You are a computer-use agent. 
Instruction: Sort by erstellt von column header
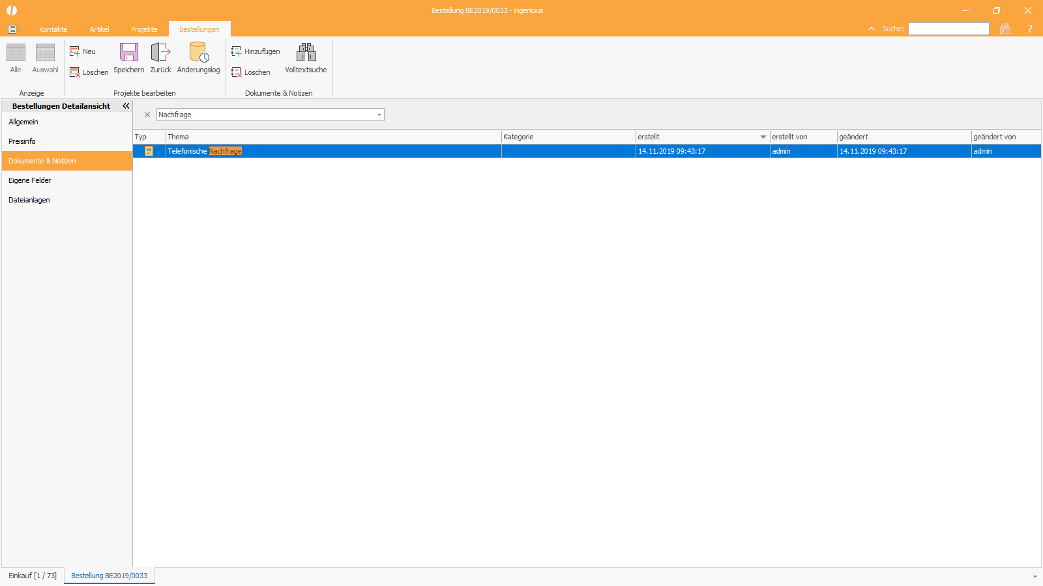(803, 137)
